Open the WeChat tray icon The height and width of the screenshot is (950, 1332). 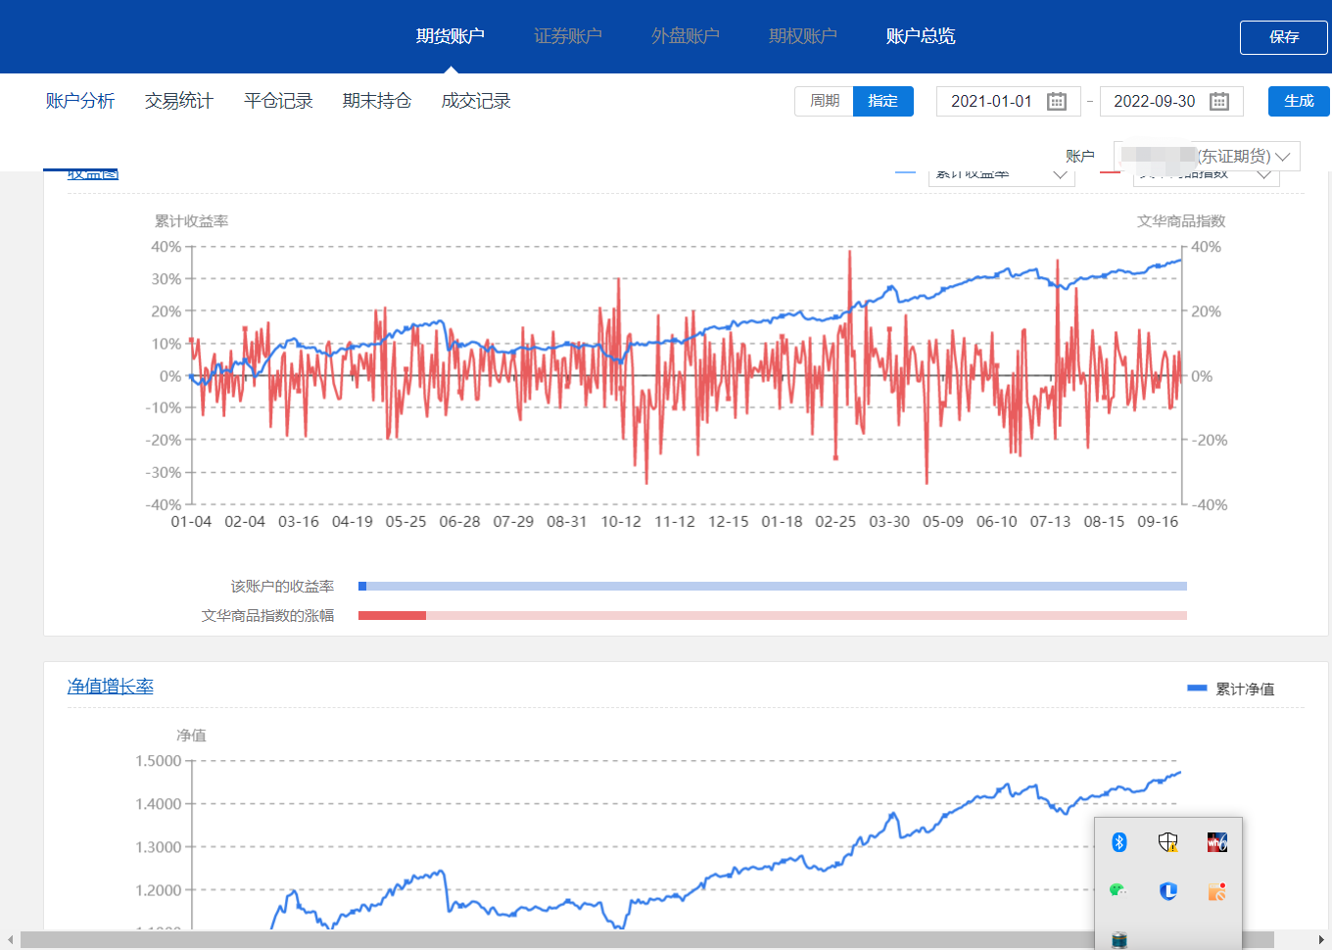click(x=1118, y=890)
